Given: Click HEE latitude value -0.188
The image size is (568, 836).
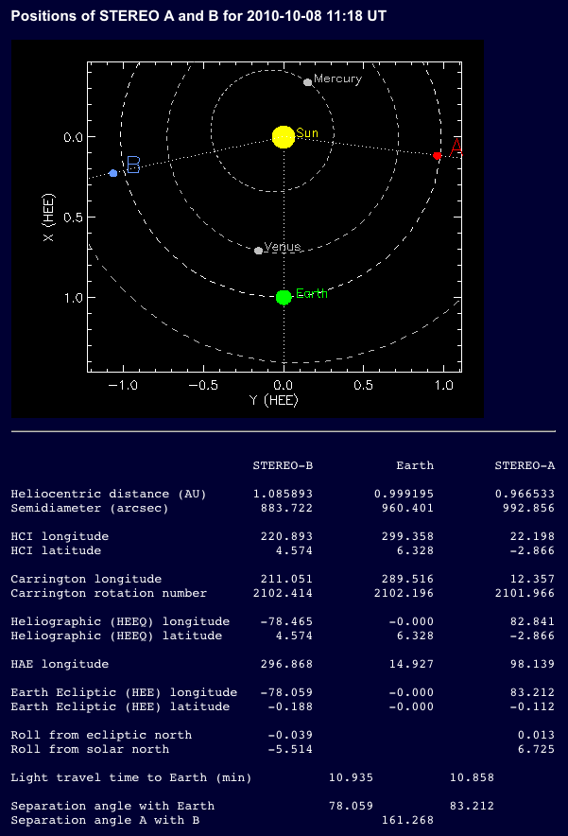Looking at the screenshot, I should pyautogui.click(x=290, y=707).
